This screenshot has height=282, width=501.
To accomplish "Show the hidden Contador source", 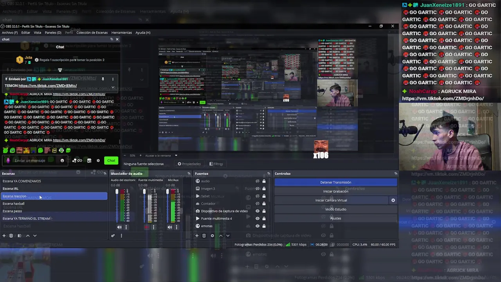I will (257, 204).
